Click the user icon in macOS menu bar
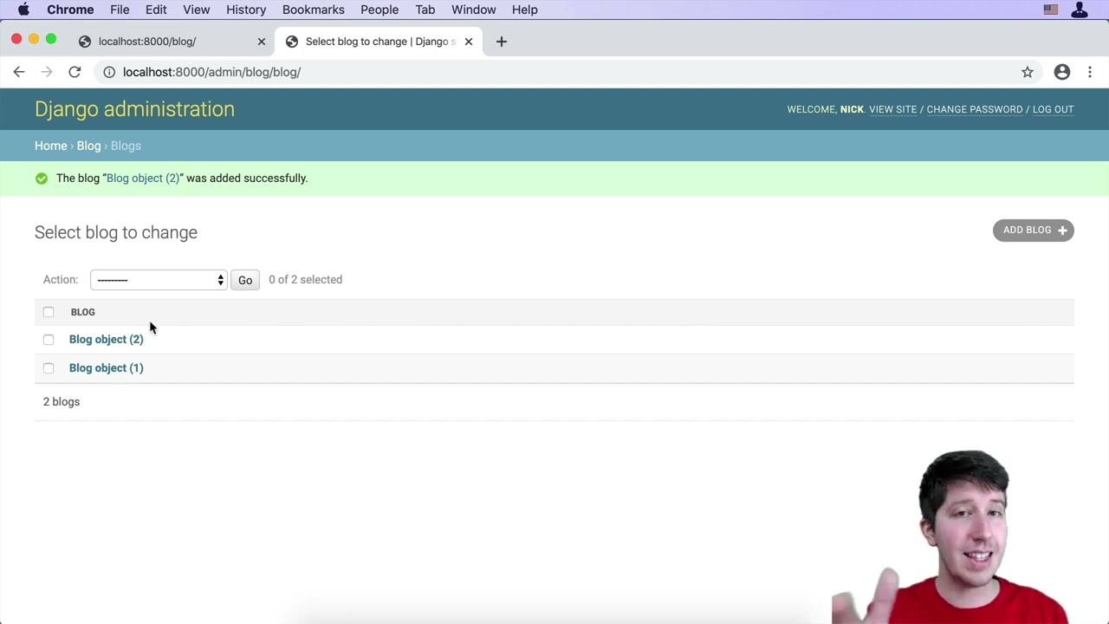The width and height of the screenshot is (1109, 624). [1080, 10]
